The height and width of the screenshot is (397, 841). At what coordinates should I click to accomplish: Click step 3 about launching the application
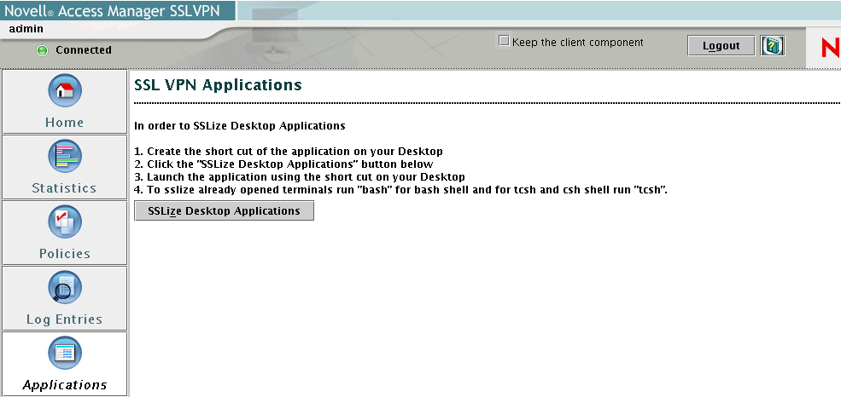coord(300,177)
